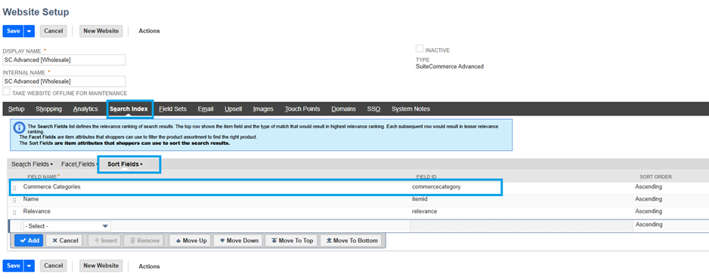Select the Name field name cell
Image resolution: width=709 pixels, height=279 pixels.
[x=31, y=199]
